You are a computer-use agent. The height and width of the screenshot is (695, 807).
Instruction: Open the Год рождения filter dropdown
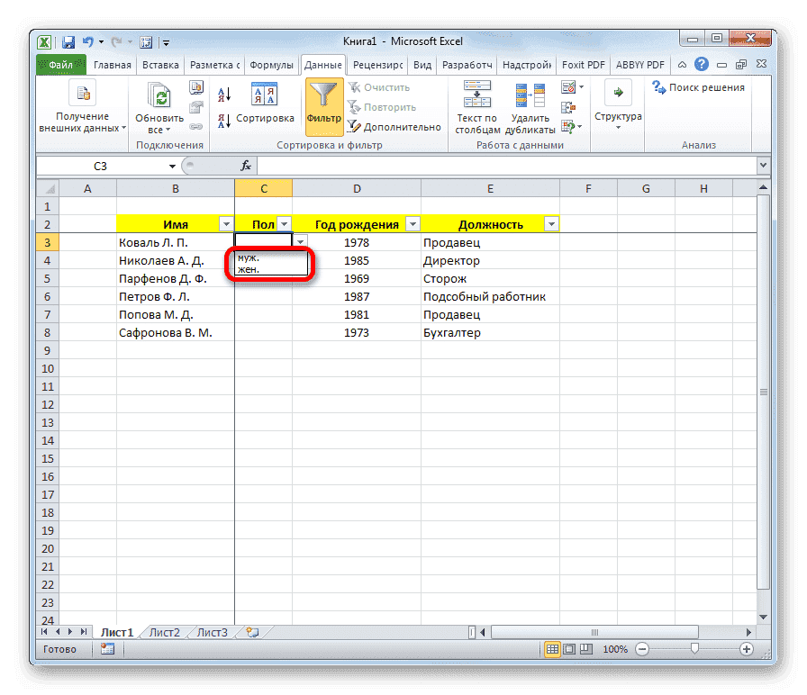412,223
